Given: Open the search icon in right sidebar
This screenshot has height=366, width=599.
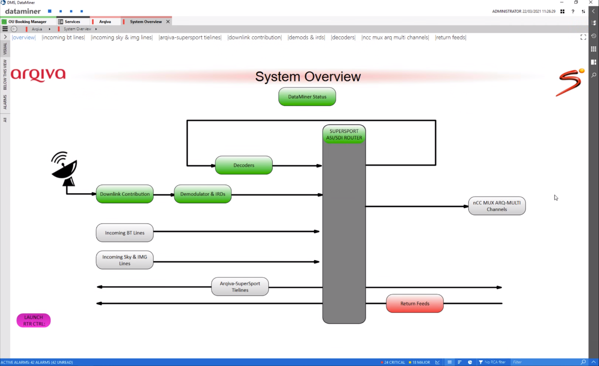Looking at the screenshot, I should point(594,75).
